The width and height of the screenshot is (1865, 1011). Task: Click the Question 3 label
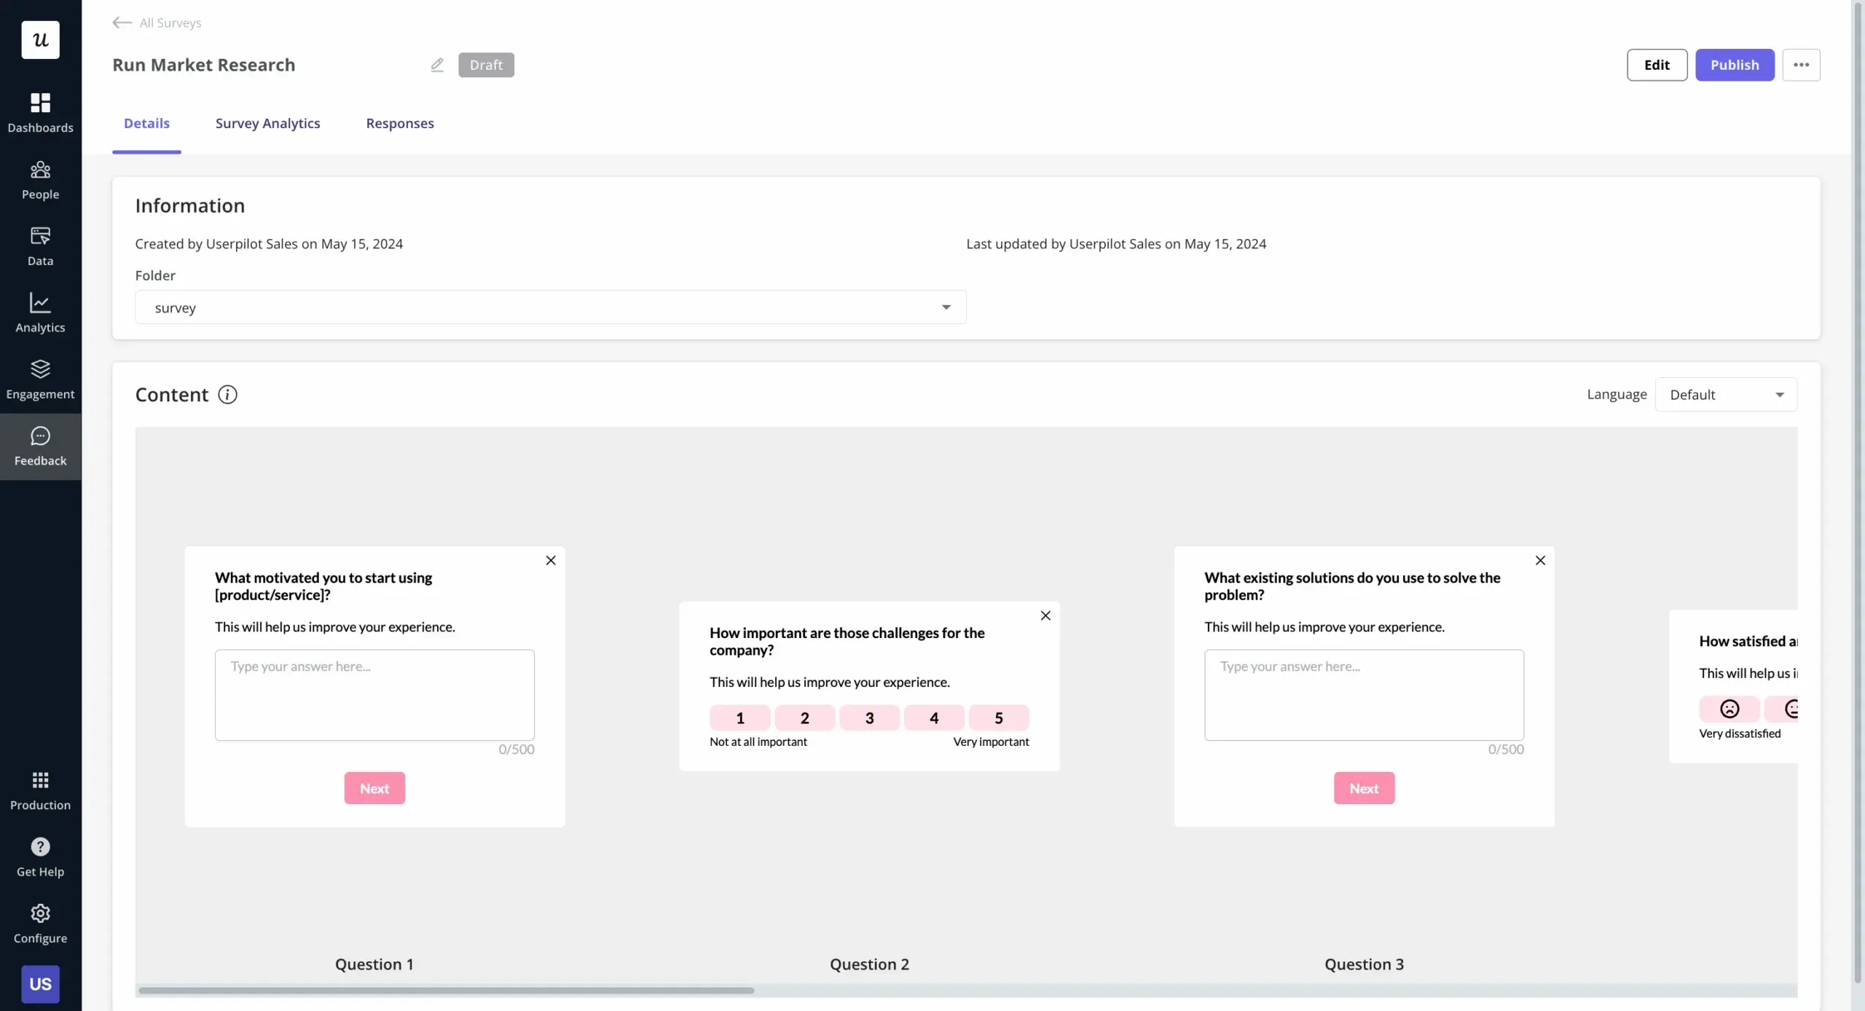[1364, 964]
